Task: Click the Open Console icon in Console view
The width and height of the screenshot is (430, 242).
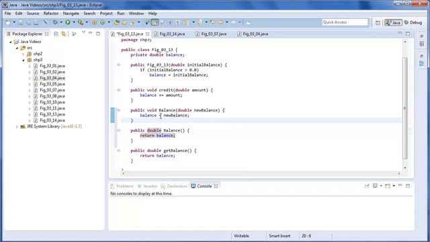Action: pos(388,186)
